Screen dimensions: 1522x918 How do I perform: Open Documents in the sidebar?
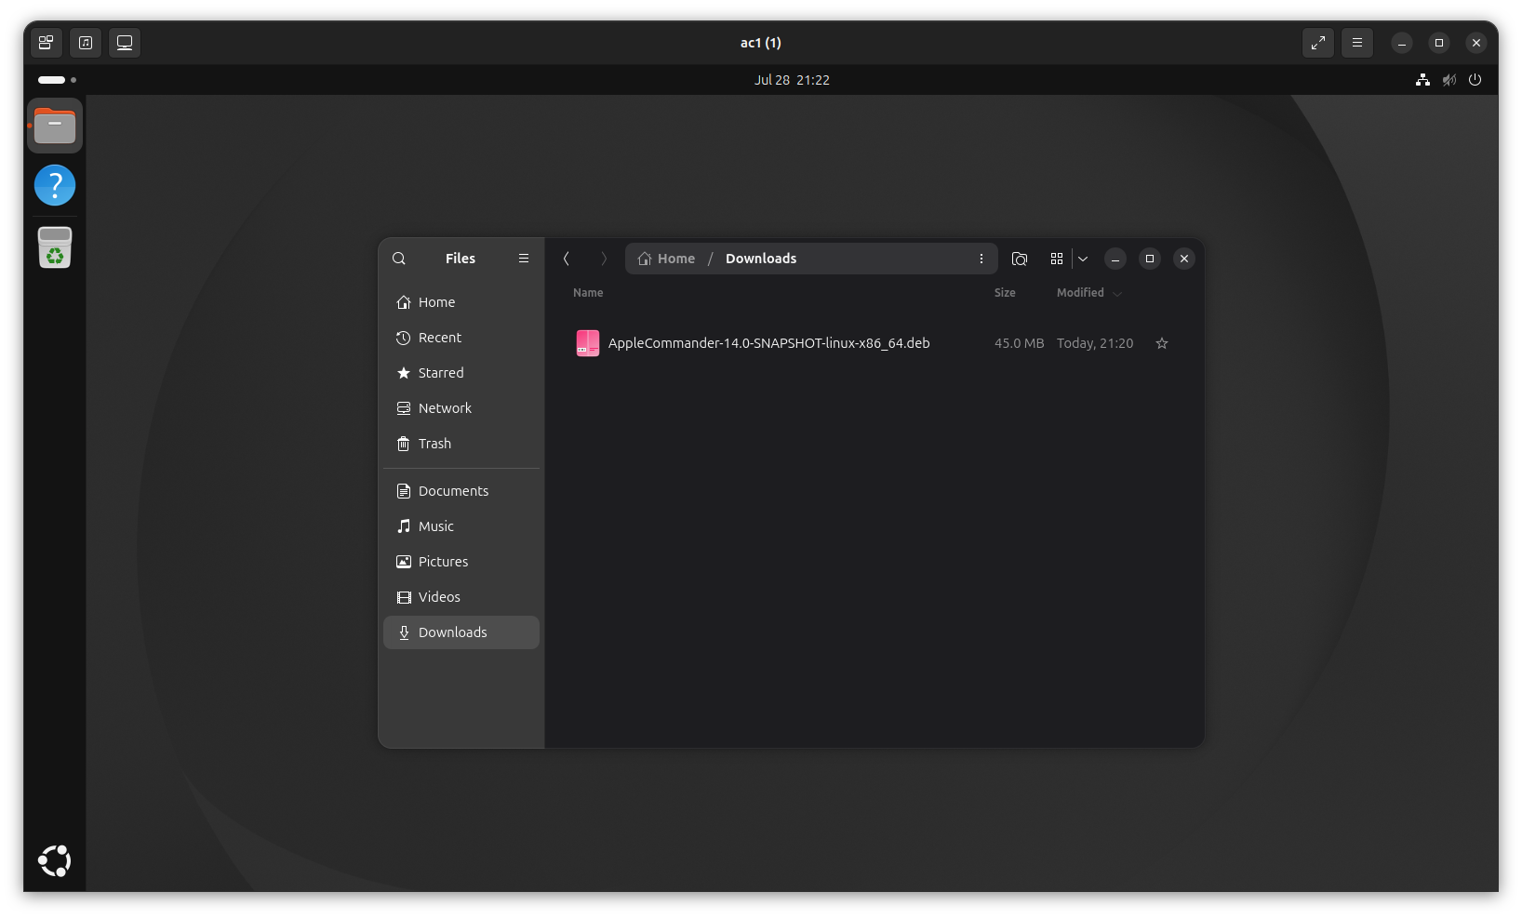(x=461, y=491)
